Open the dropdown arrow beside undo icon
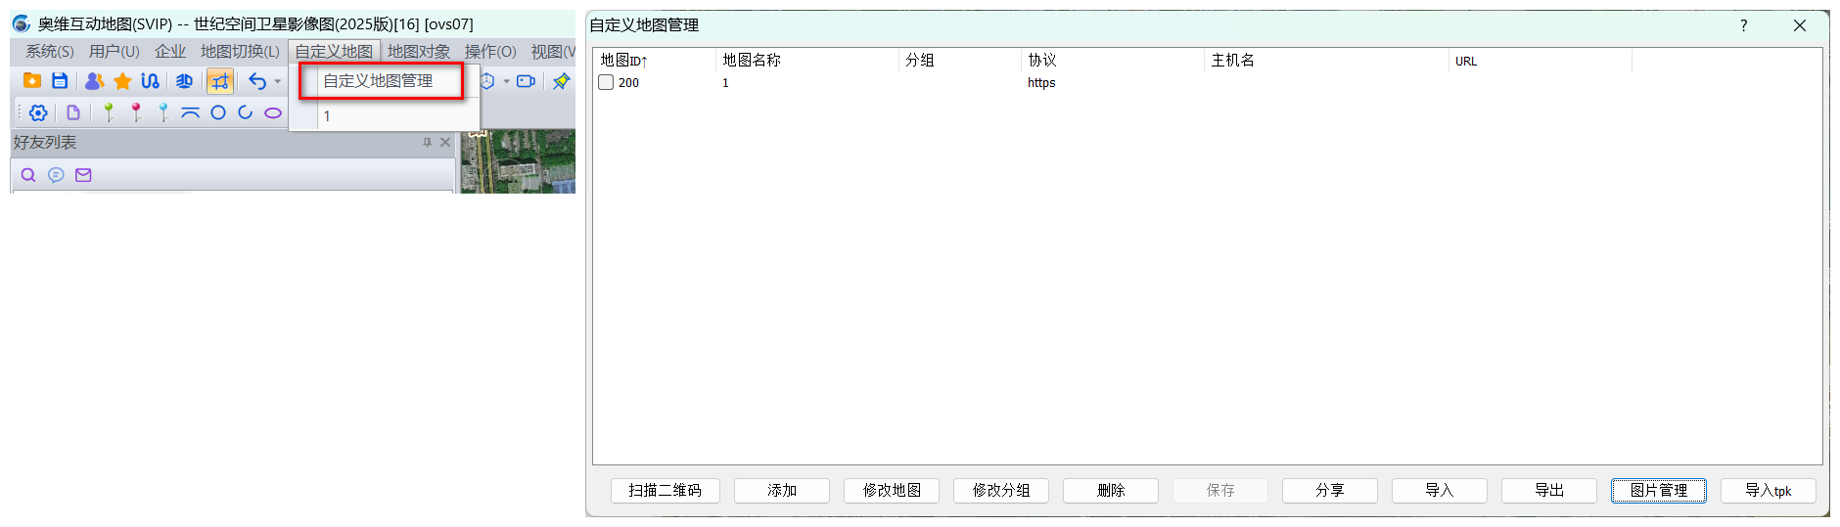This screenshot has height=527, width=1840. coord(278,82)
